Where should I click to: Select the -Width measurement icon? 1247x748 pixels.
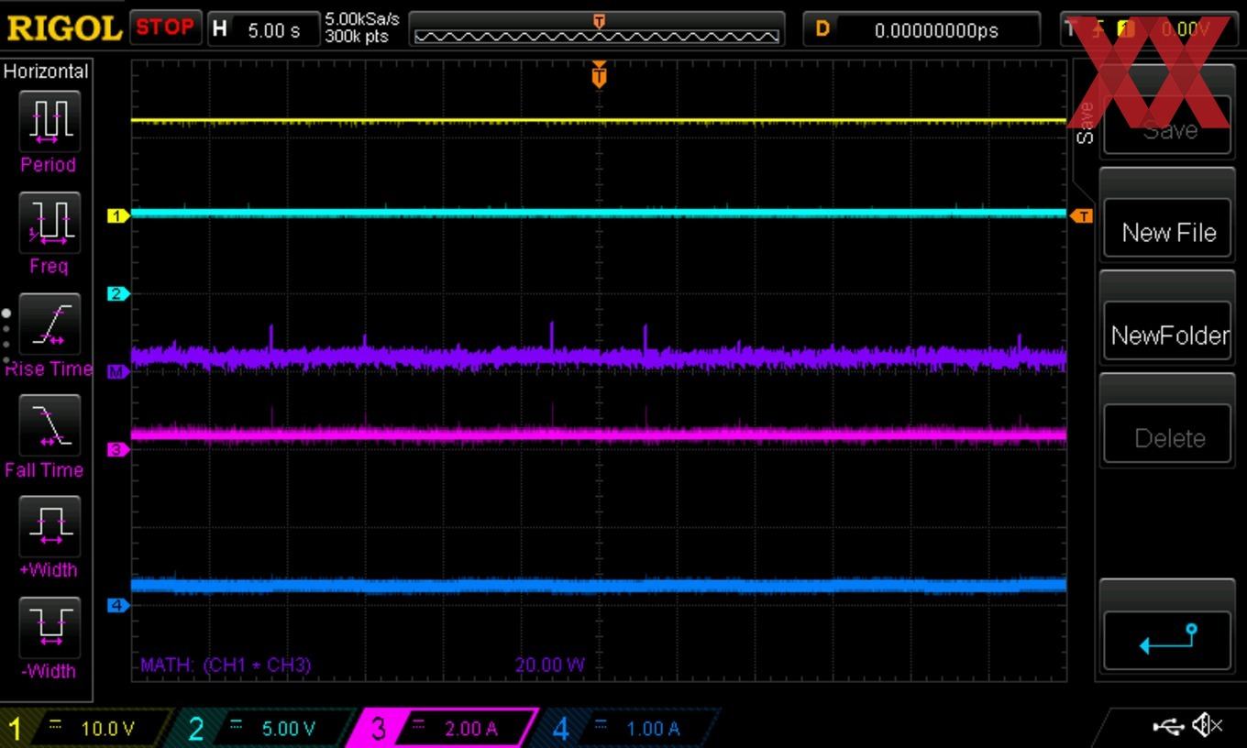point(50,627)
